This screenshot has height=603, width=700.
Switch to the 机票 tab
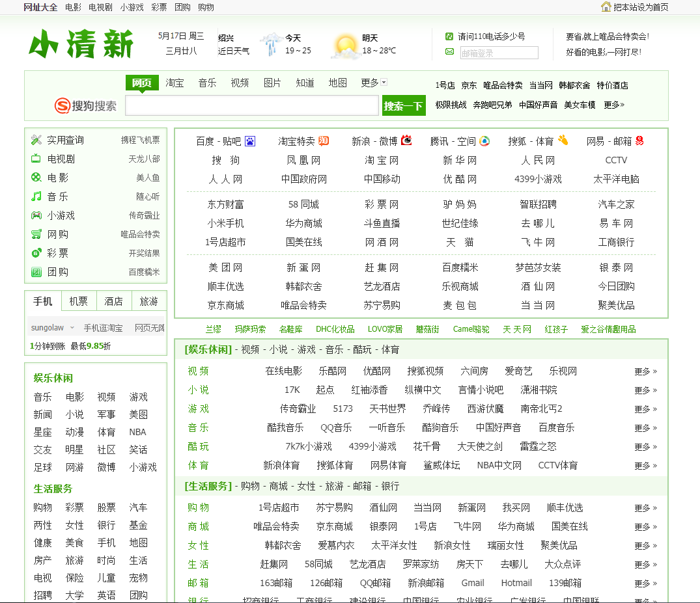point(79,301)
